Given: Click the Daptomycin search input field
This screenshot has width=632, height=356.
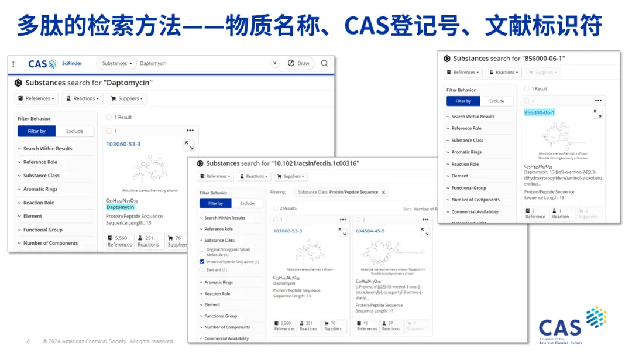Looking at the screenshot, I should click(204, 63).
